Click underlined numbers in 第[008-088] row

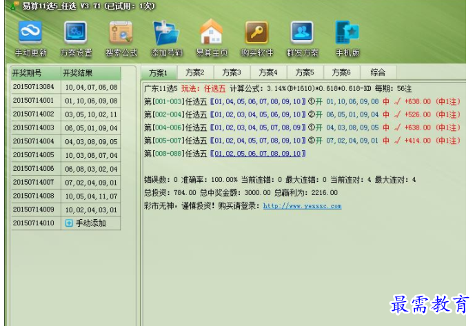click(258, 154)
